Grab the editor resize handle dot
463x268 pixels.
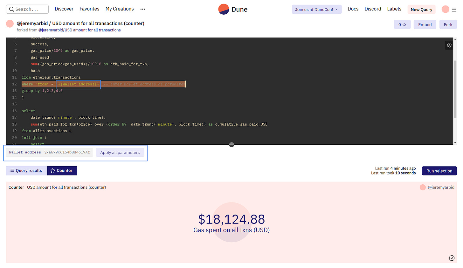click(231, 145)
